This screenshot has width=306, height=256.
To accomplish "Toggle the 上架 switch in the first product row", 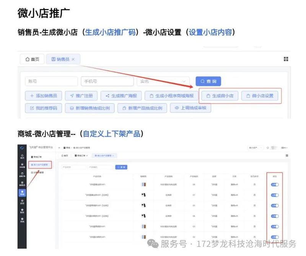I will click(275, 185).
